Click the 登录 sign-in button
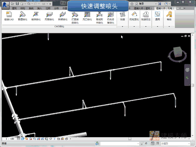This screenshot has height=147, width=196. [x=140, y=4]
